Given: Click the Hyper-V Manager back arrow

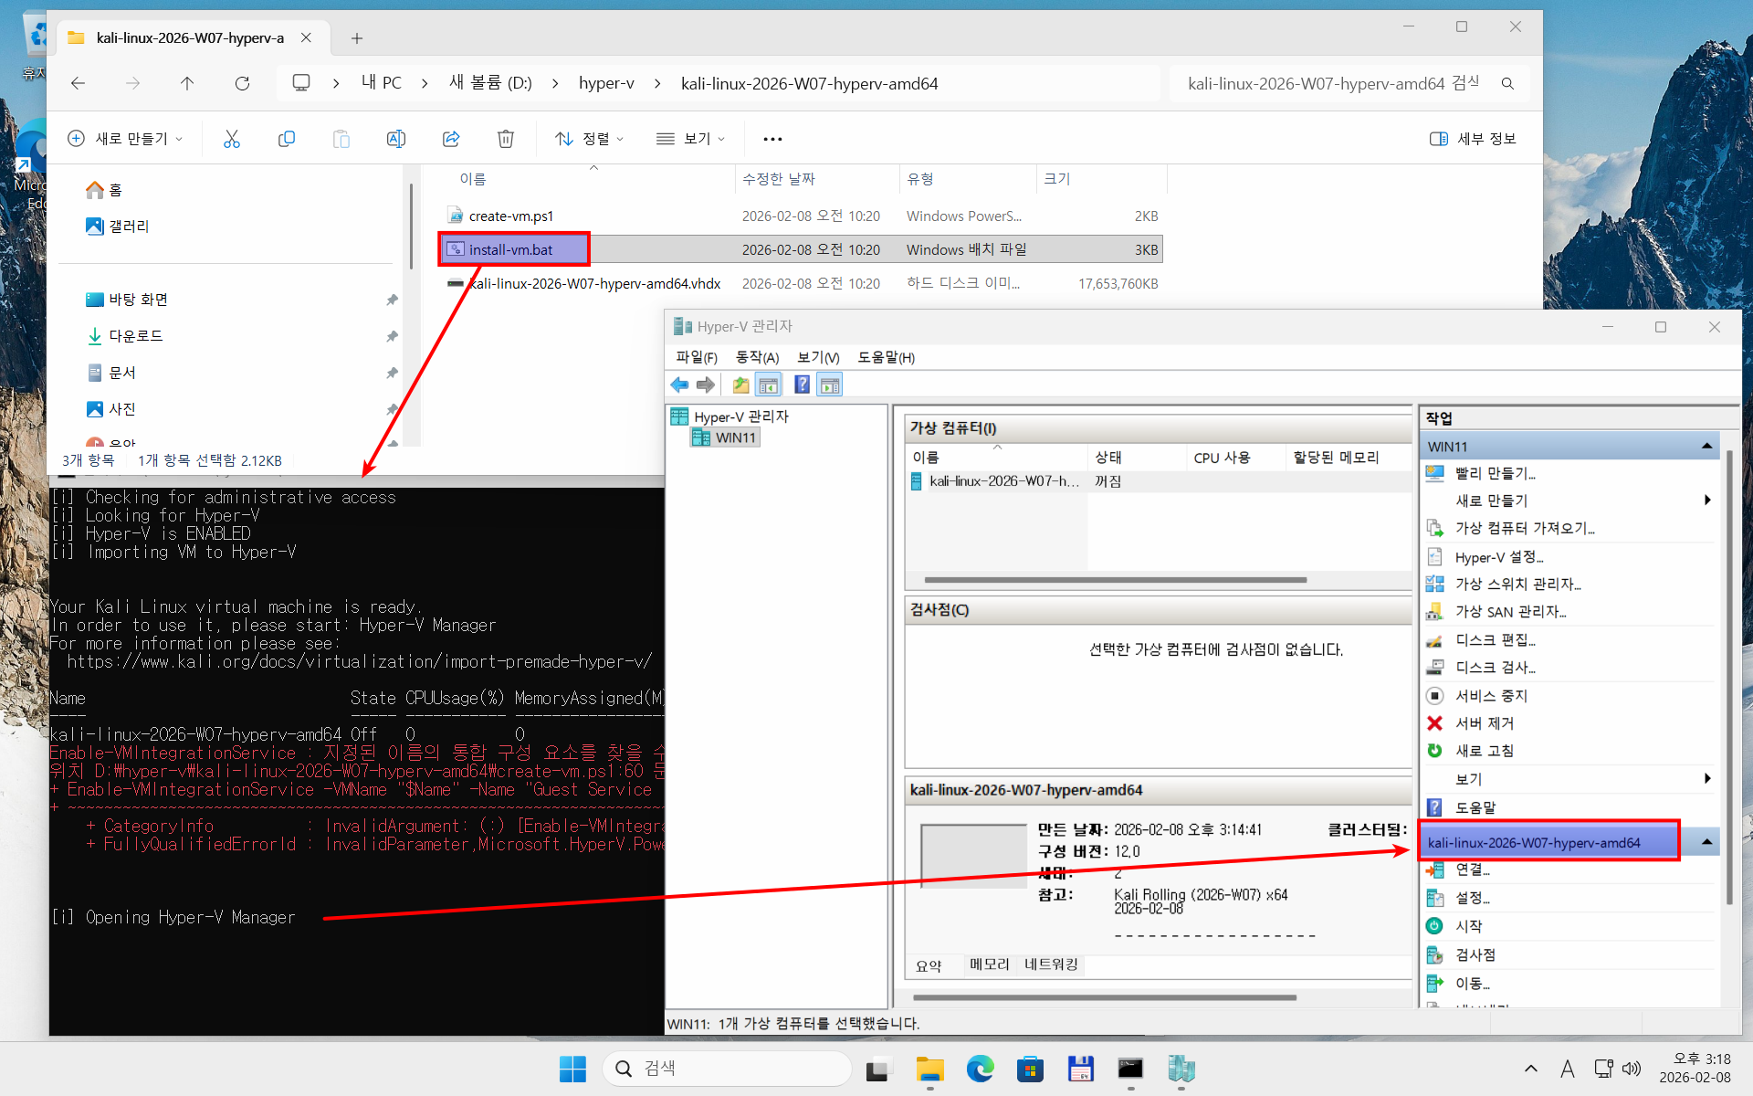Looking at the screenshot, I should pyautogui.click(x=679, y=385).
